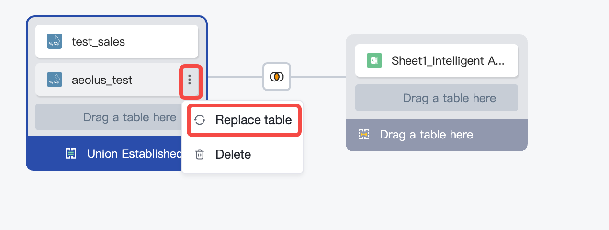This screenshot has height=230, width=609.
Task: Click the trash can icon beside Delete
Action: coord(200,154)
